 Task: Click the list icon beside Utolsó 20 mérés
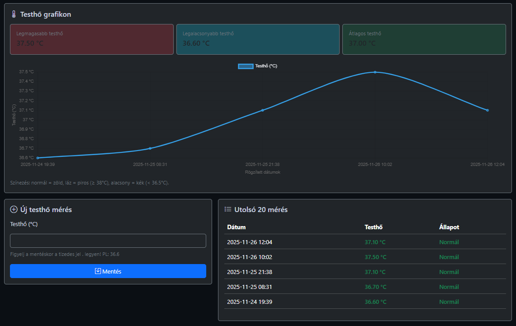[228, 209]
